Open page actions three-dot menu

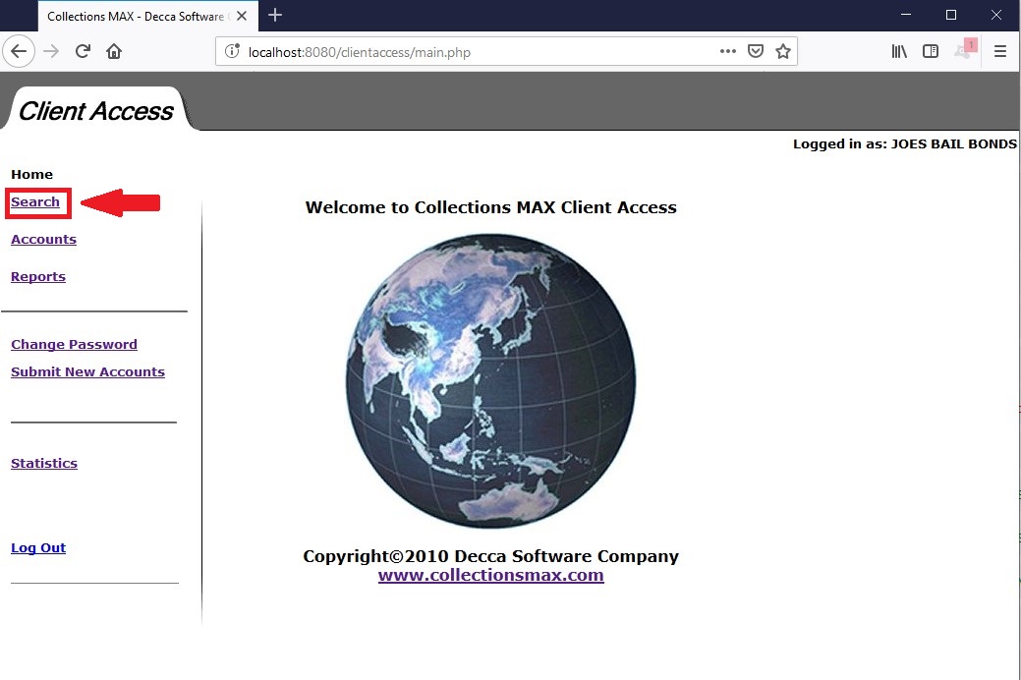pos(728,51)
